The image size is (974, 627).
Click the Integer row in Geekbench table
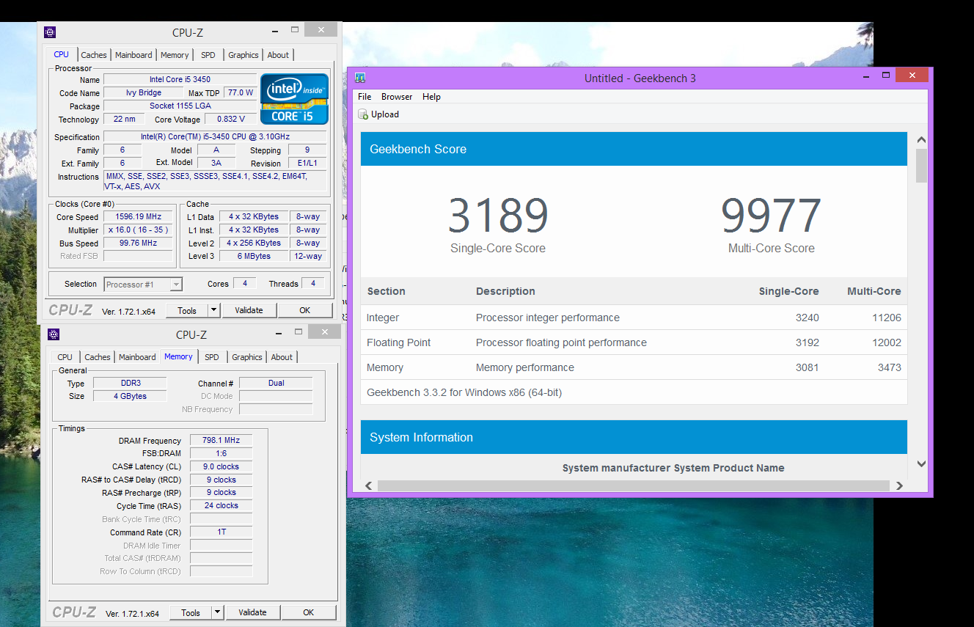pos(634,318)
